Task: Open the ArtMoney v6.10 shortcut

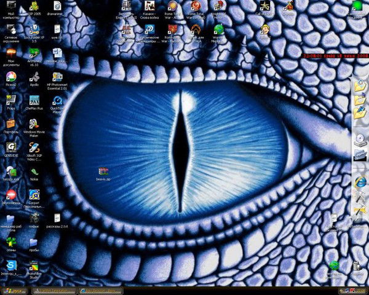Action: (34, 53)
